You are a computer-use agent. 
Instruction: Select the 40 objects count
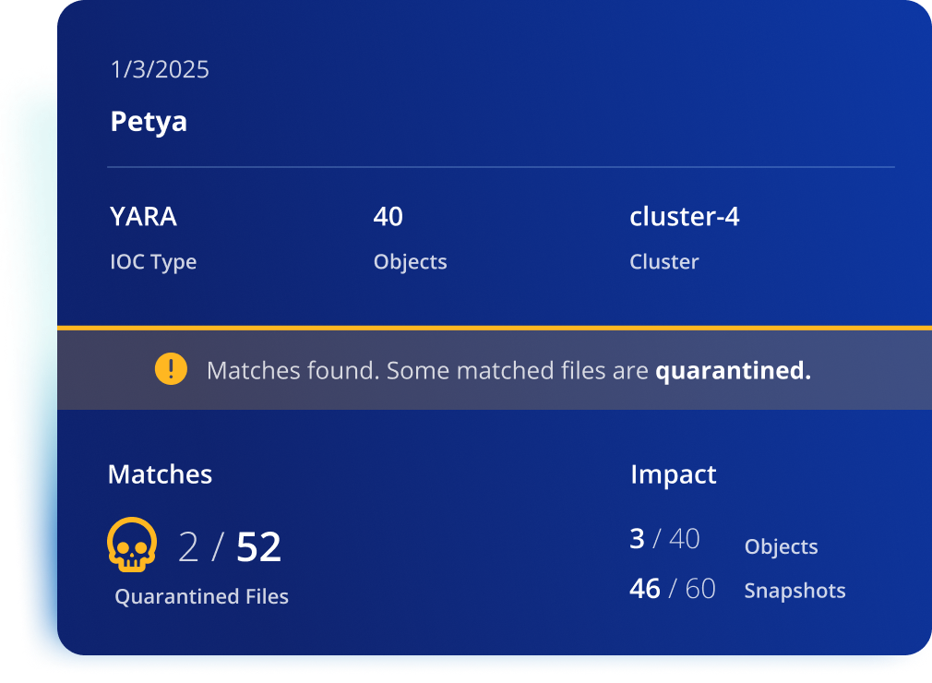(x=388, y=216)
